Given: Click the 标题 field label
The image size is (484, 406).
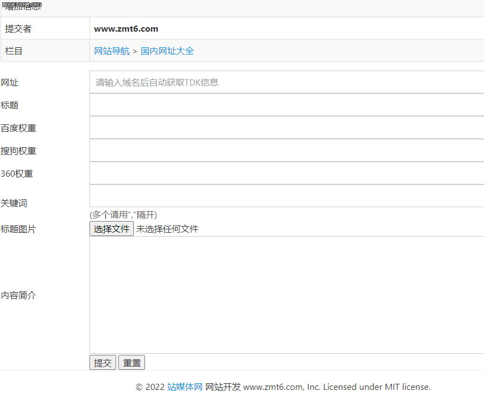Looking at the screenshot, I should pyautogui.click(x=9, y=105).
